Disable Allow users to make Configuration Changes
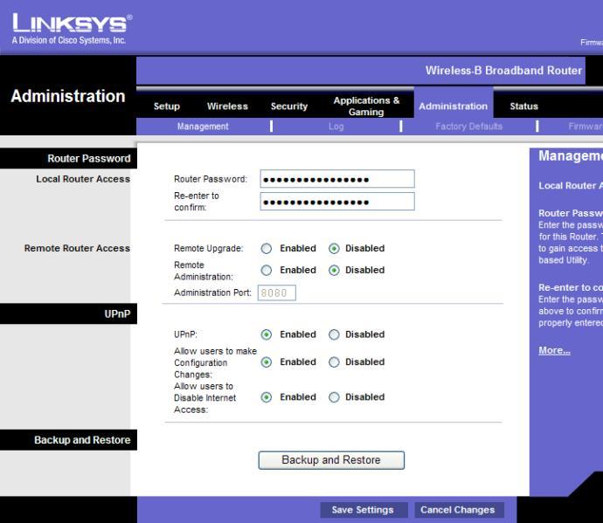Viewport: 603px width, 523px height. tap(334, 362)
